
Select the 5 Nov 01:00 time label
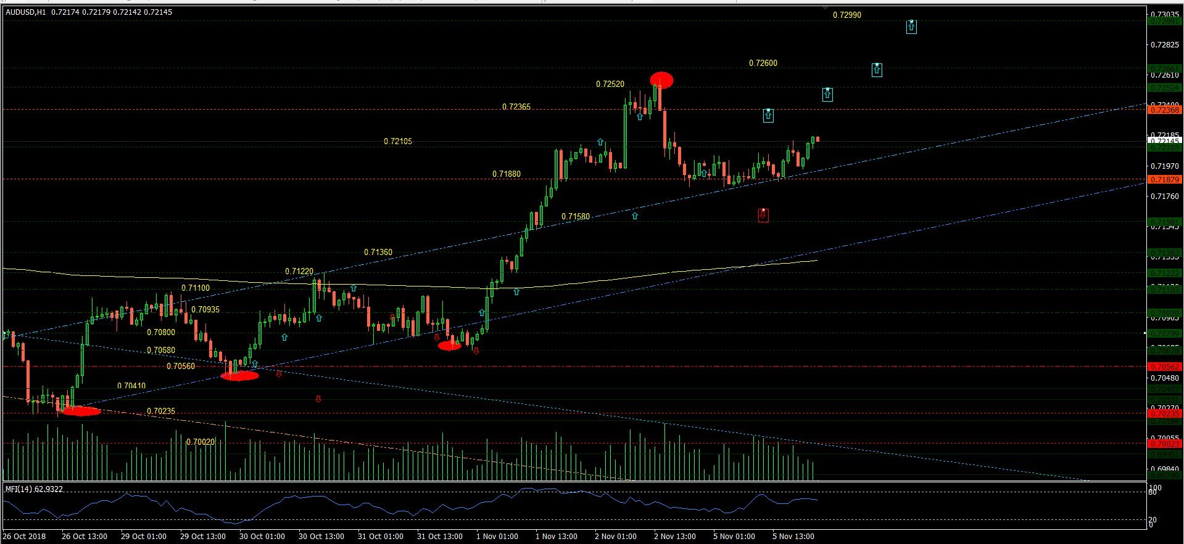[734, 537]
